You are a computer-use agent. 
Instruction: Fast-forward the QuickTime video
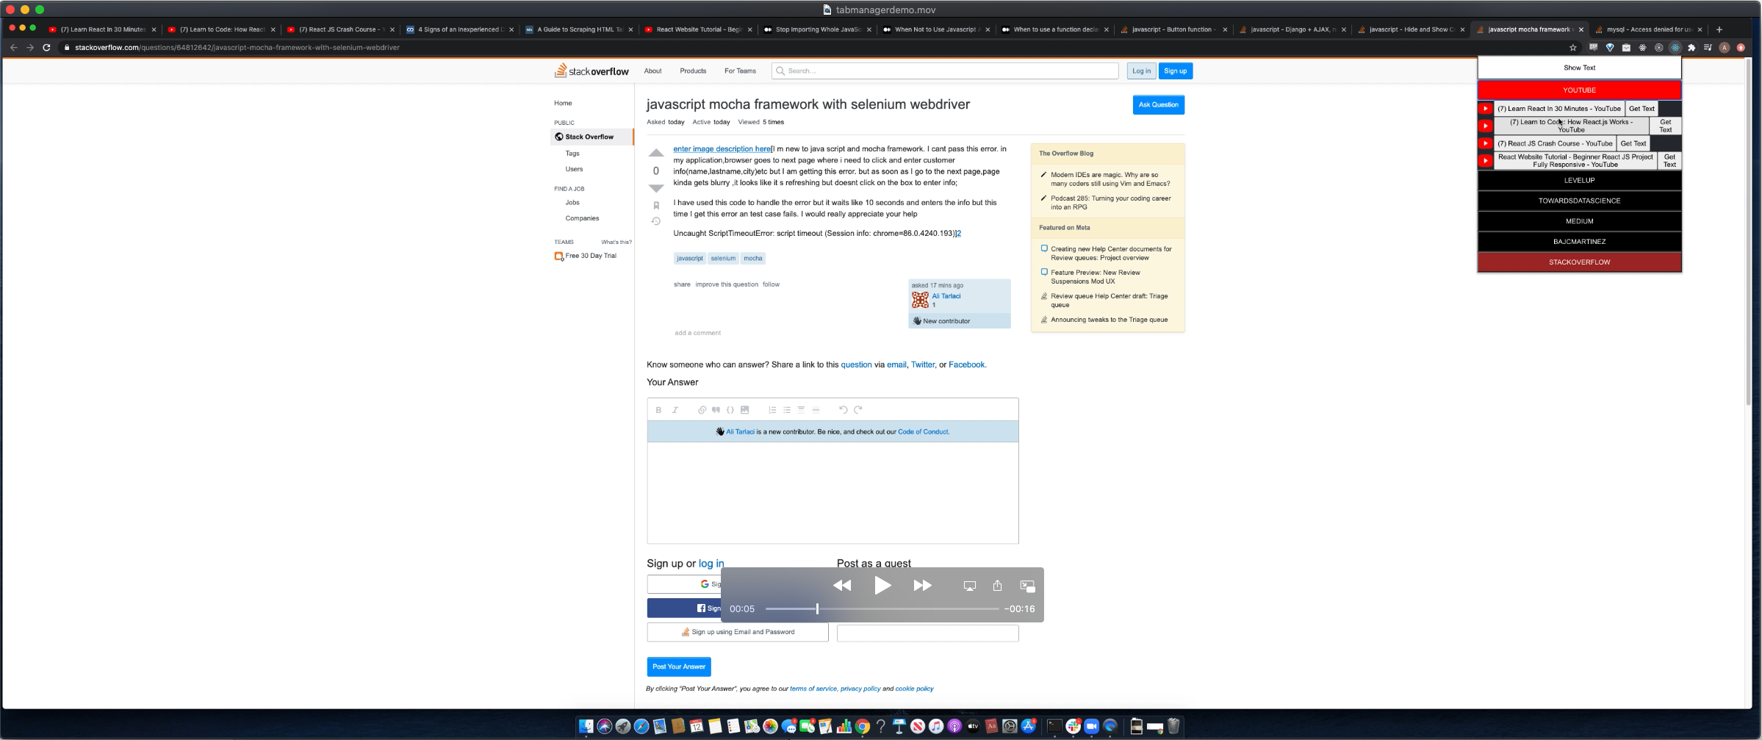(922, 586)
